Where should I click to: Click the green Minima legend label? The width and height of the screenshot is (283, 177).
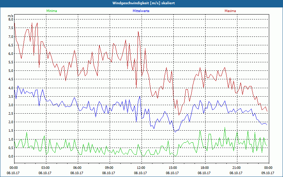click(52, 11)
